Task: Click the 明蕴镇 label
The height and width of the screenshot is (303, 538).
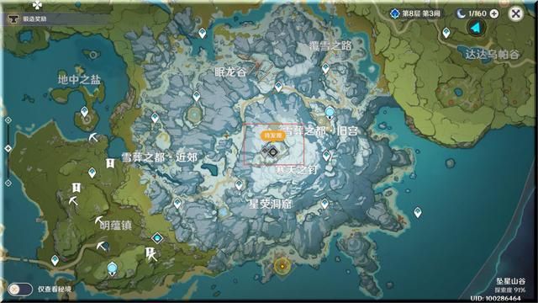Action: [116, 226]
